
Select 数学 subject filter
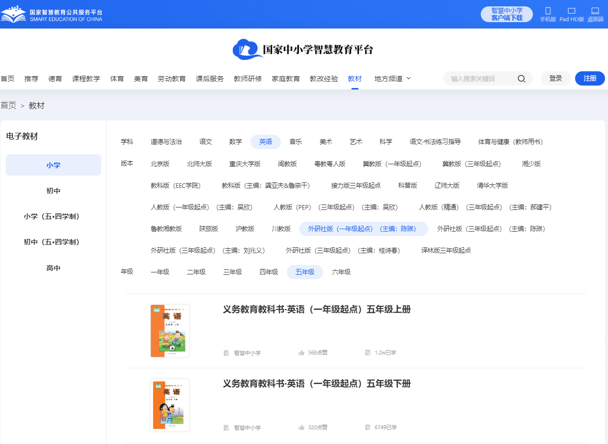pyautogui.click(x=235, y=142)
